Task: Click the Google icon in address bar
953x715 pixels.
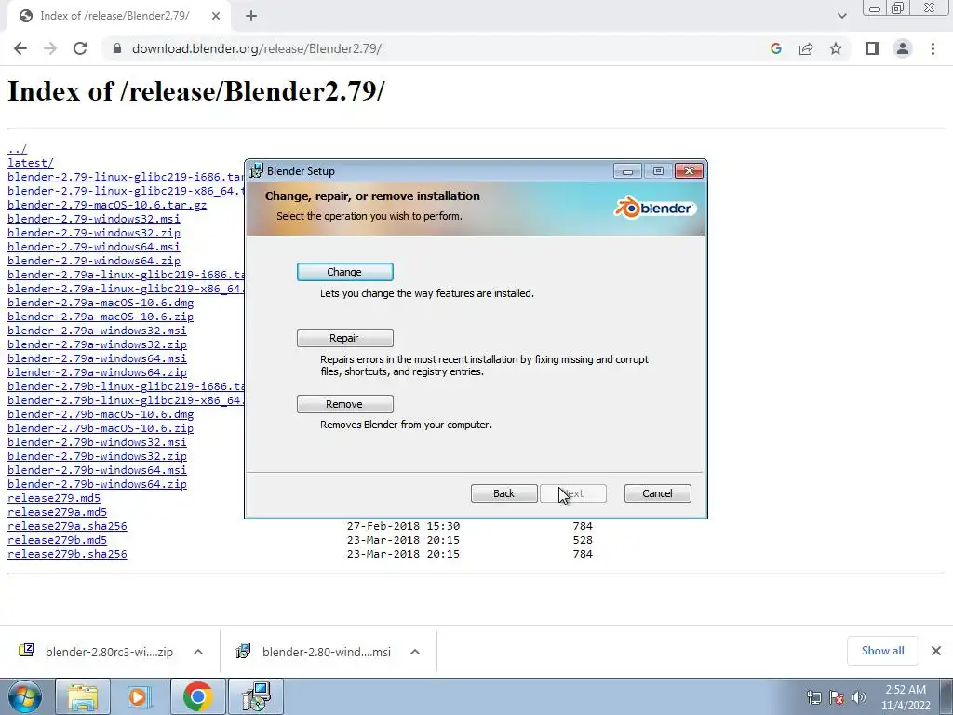Action: (x=775, y=48)
